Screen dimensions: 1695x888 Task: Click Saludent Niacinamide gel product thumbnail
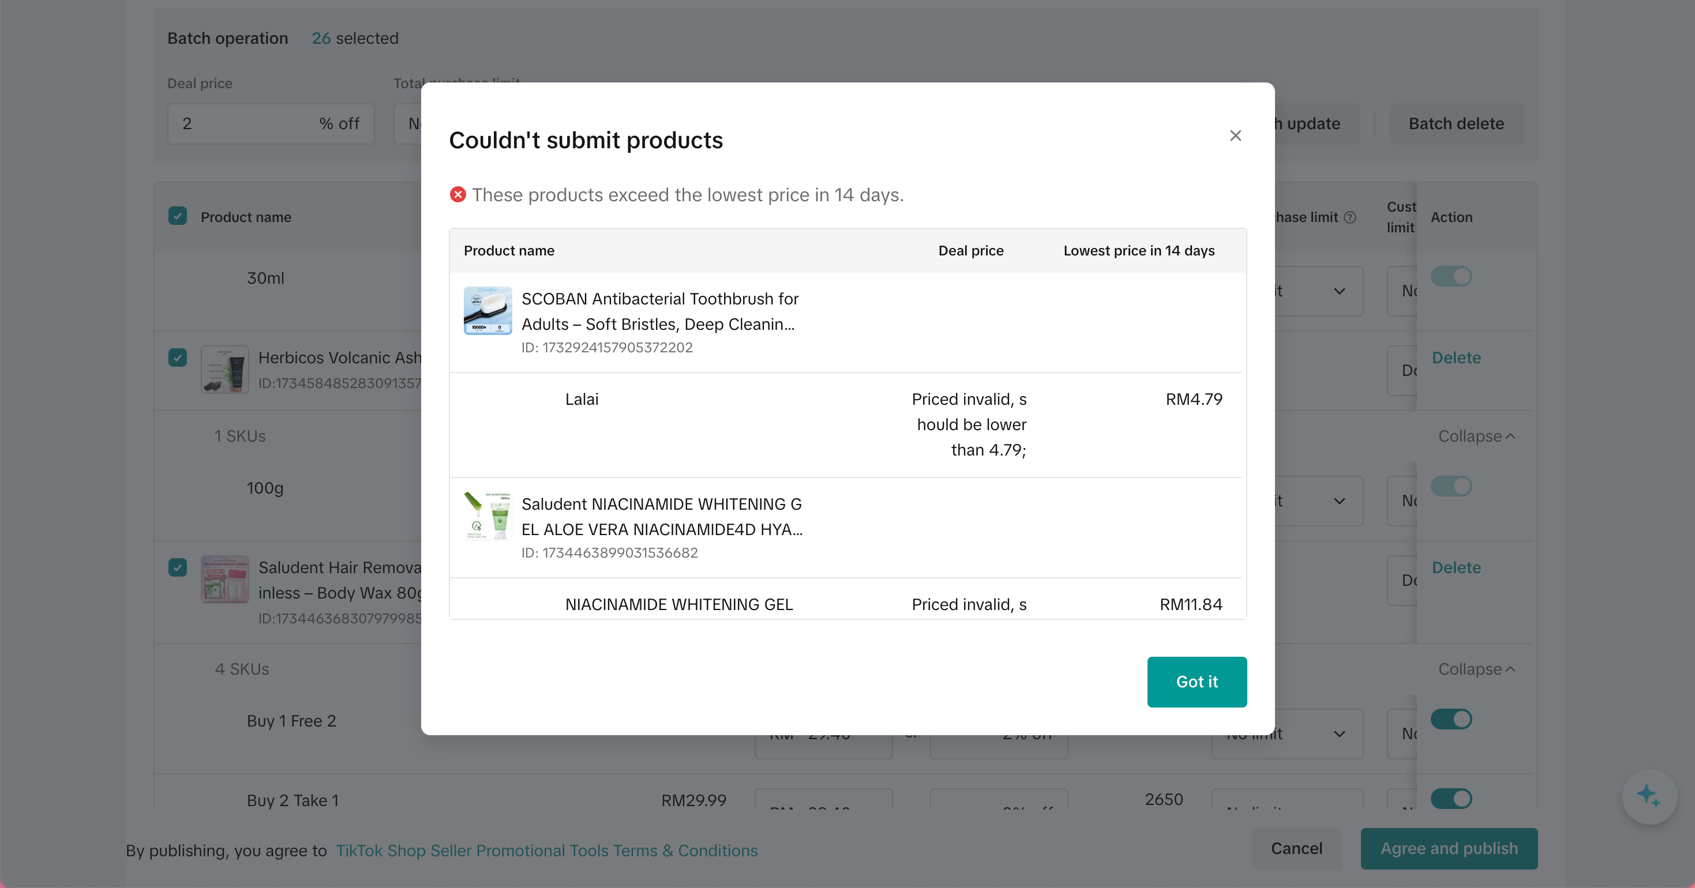click(487, 516)
